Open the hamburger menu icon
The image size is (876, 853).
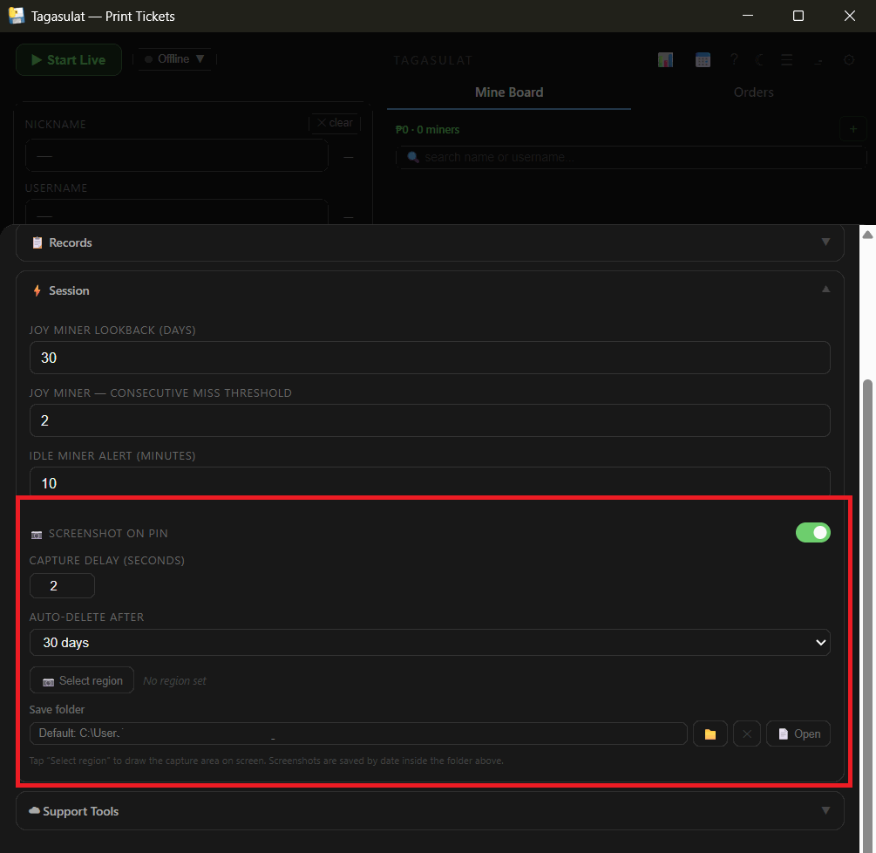[786, 60]
